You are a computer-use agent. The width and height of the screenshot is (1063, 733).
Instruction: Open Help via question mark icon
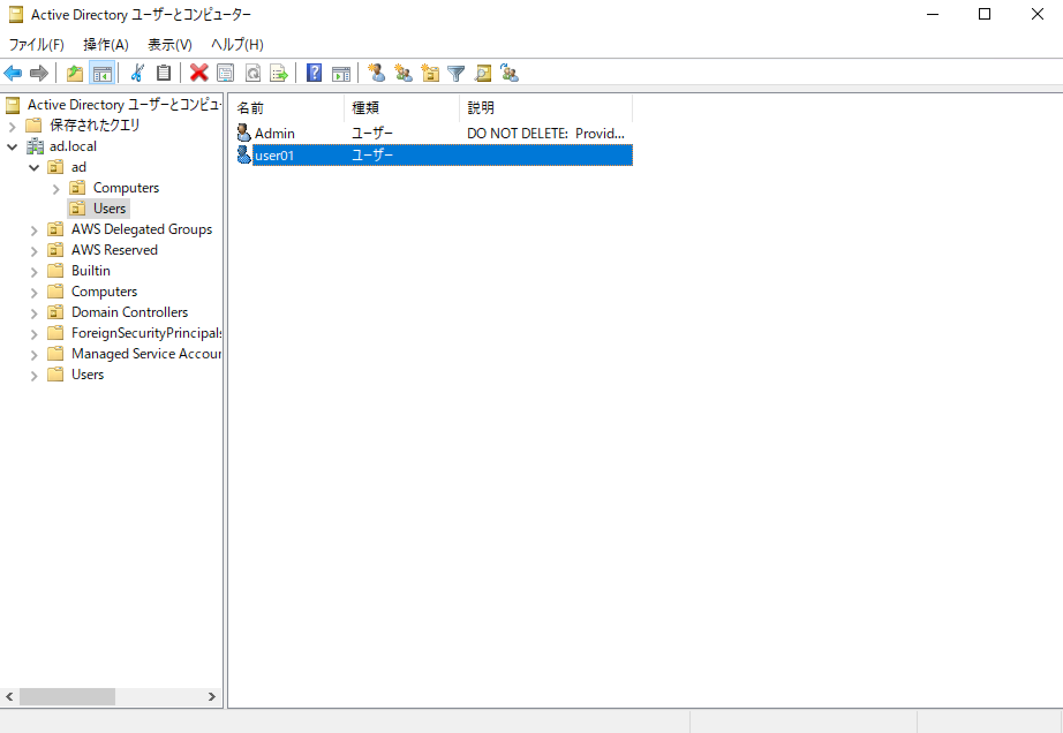pyautogui.click(x=314, y=73)
